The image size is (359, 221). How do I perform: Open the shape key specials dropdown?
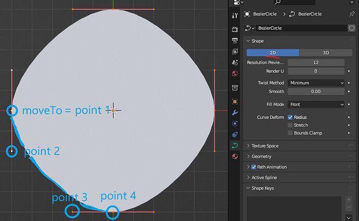point(349,217)
